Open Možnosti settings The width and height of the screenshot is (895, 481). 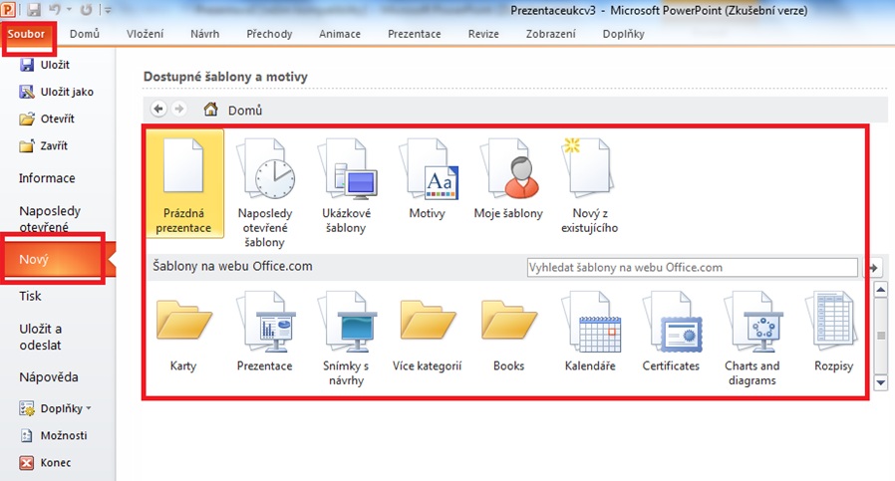tap(54, 436)
